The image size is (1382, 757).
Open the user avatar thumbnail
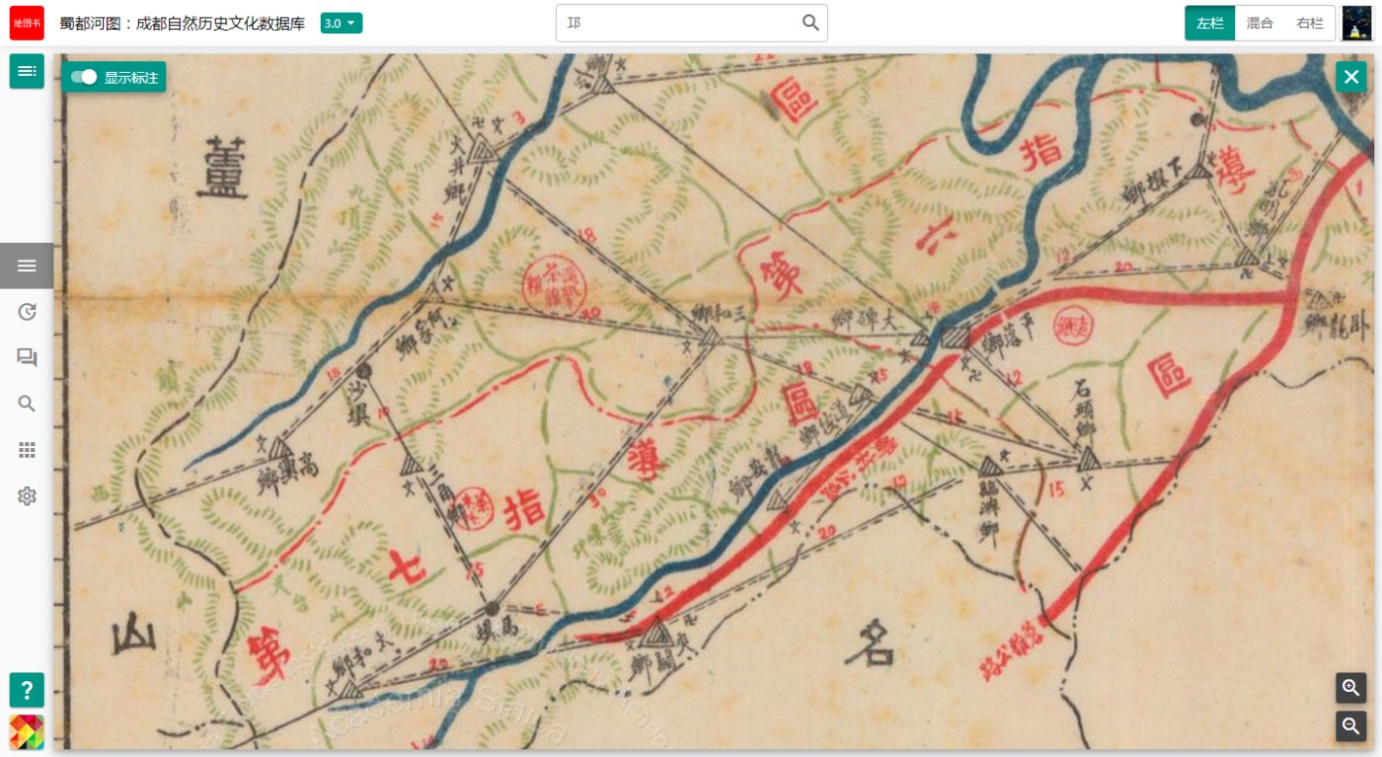click(1357, 23)
